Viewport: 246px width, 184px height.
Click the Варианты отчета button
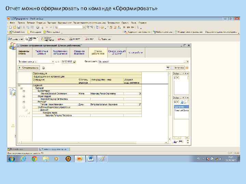(x=24, y=52)
